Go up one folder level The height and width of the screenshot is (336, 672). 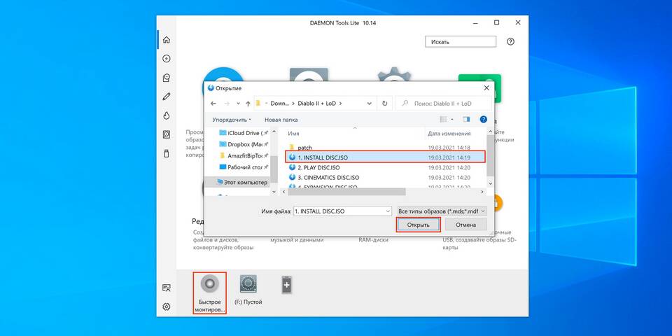tap(248, 104)
